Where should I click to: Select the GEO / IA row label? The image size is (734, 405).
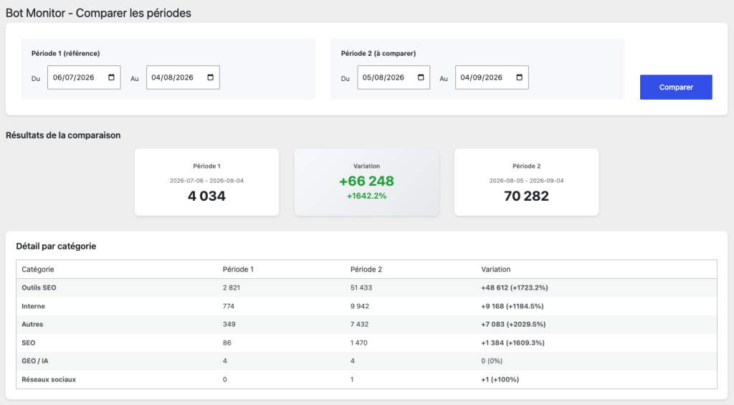pos(34,361)
